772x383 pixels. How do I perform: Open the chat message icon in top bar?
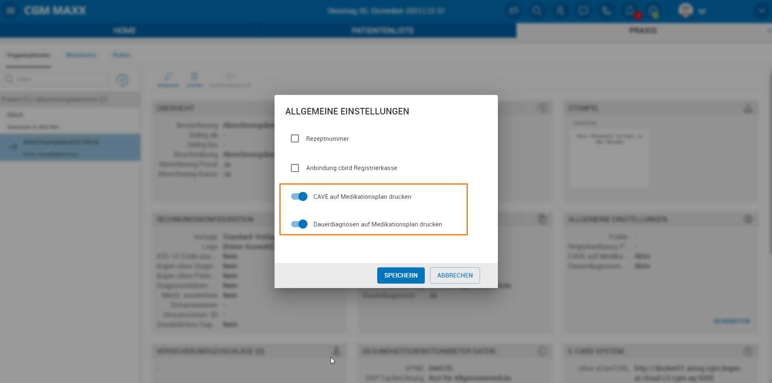point(584,11)
